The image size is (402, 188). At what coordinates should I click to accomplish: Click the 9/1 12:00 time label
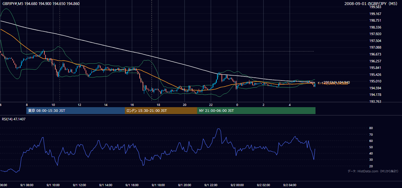pos(80,185)
